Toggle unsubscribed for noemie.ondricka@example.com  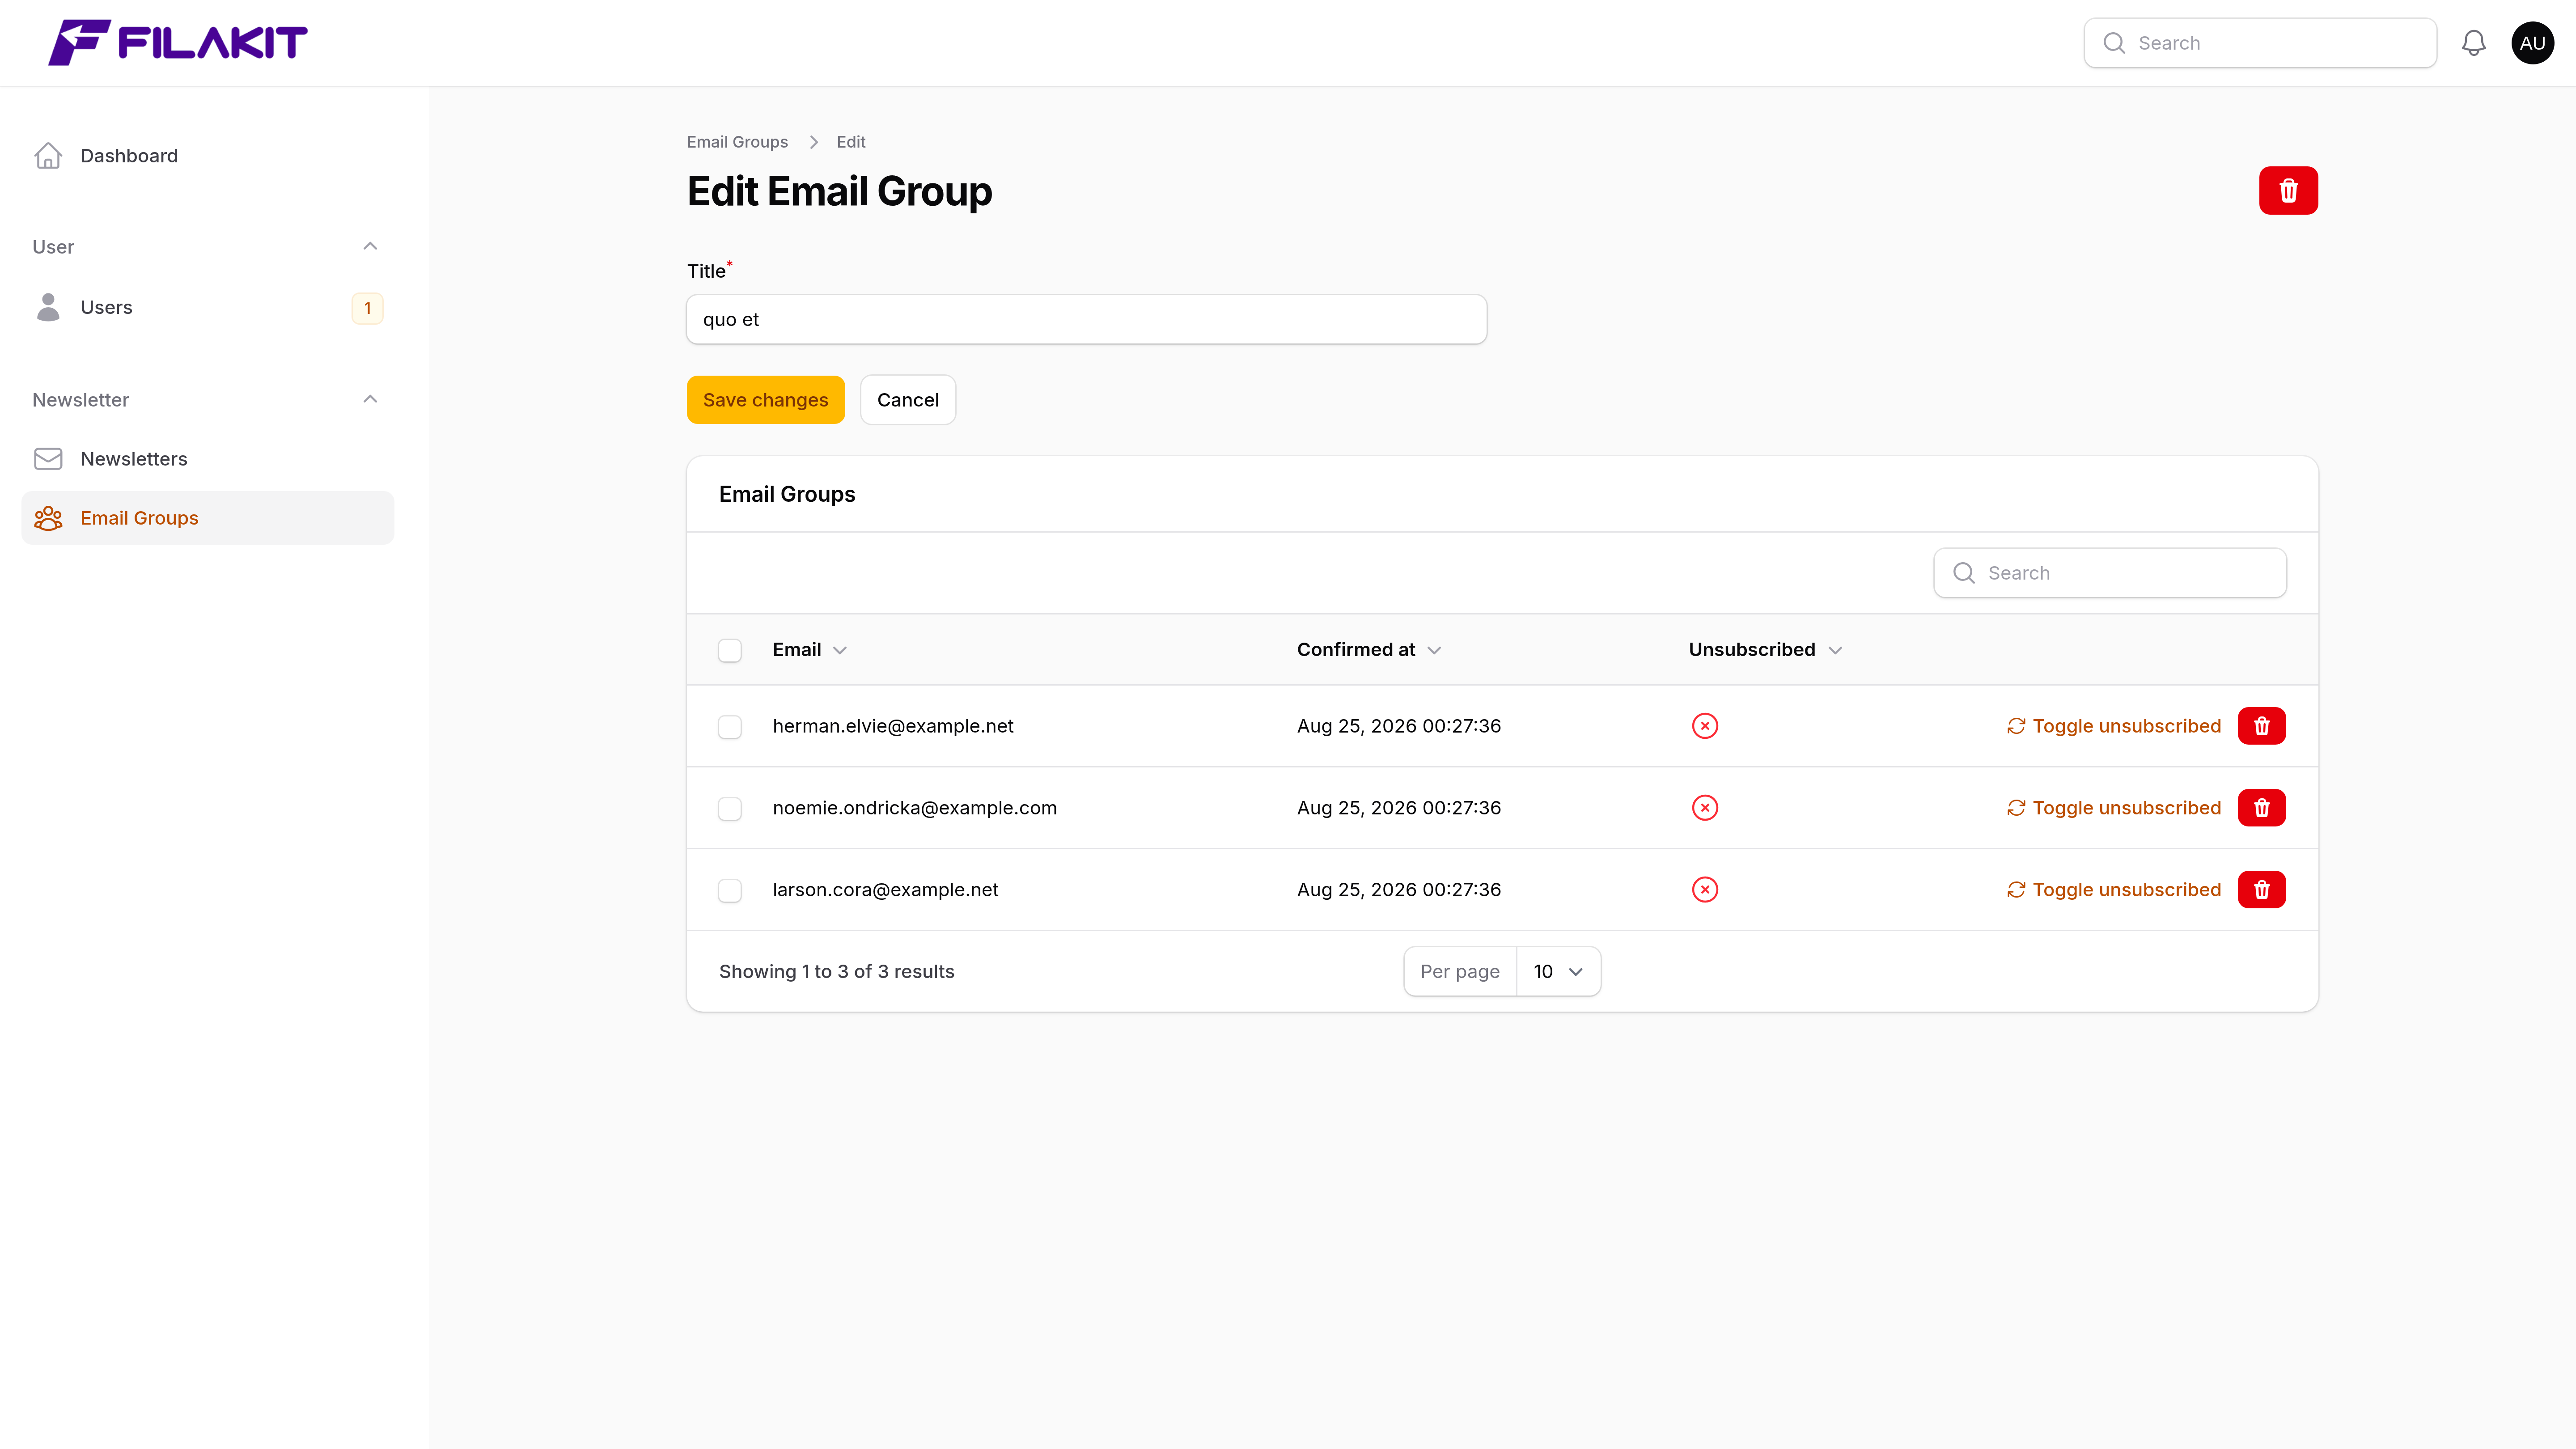click(2113, 808)
